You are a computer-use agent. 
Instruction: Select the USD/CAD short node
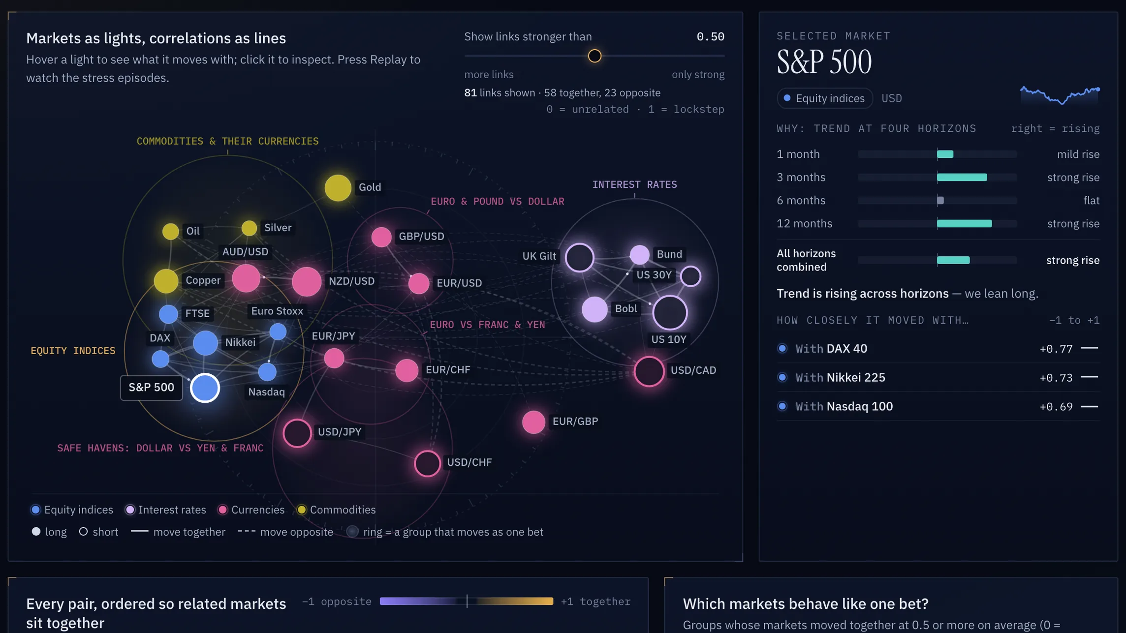649,371
